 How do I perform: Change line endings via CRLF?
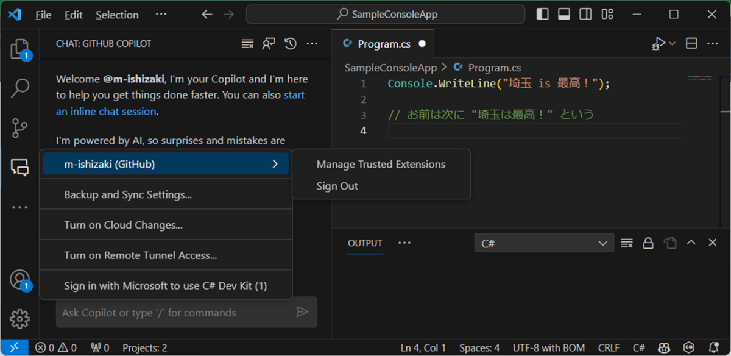(x=609, y=347)
